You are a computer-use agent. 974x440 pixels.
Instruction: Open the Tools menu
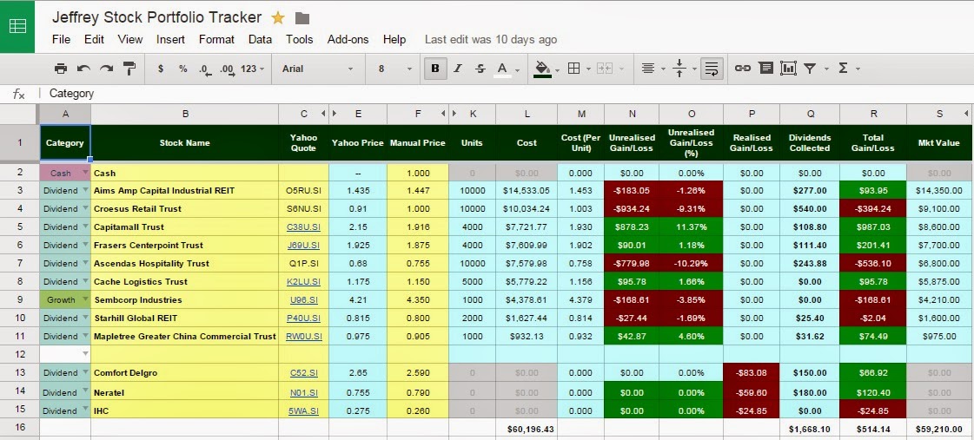click(299, 39)
